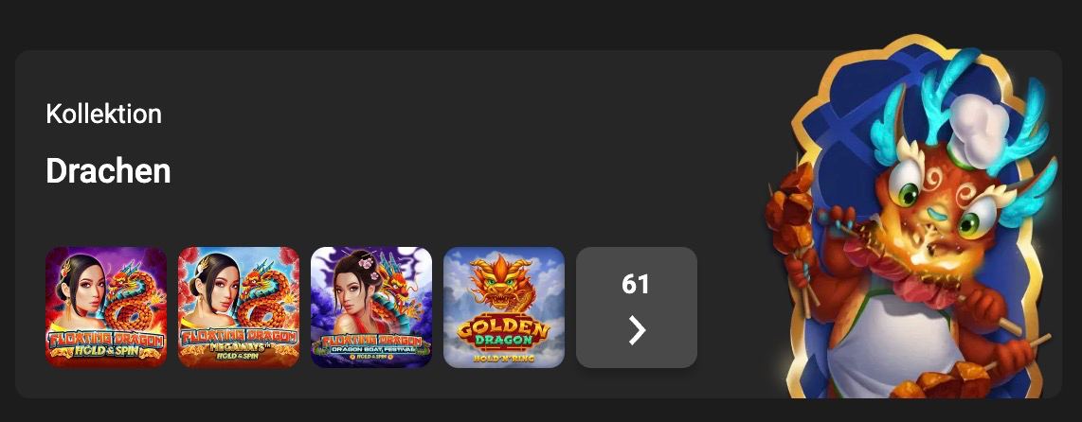Open Floating Dragon Hold & Spin game
1082x422 pixels.
(x=106, y=308)
